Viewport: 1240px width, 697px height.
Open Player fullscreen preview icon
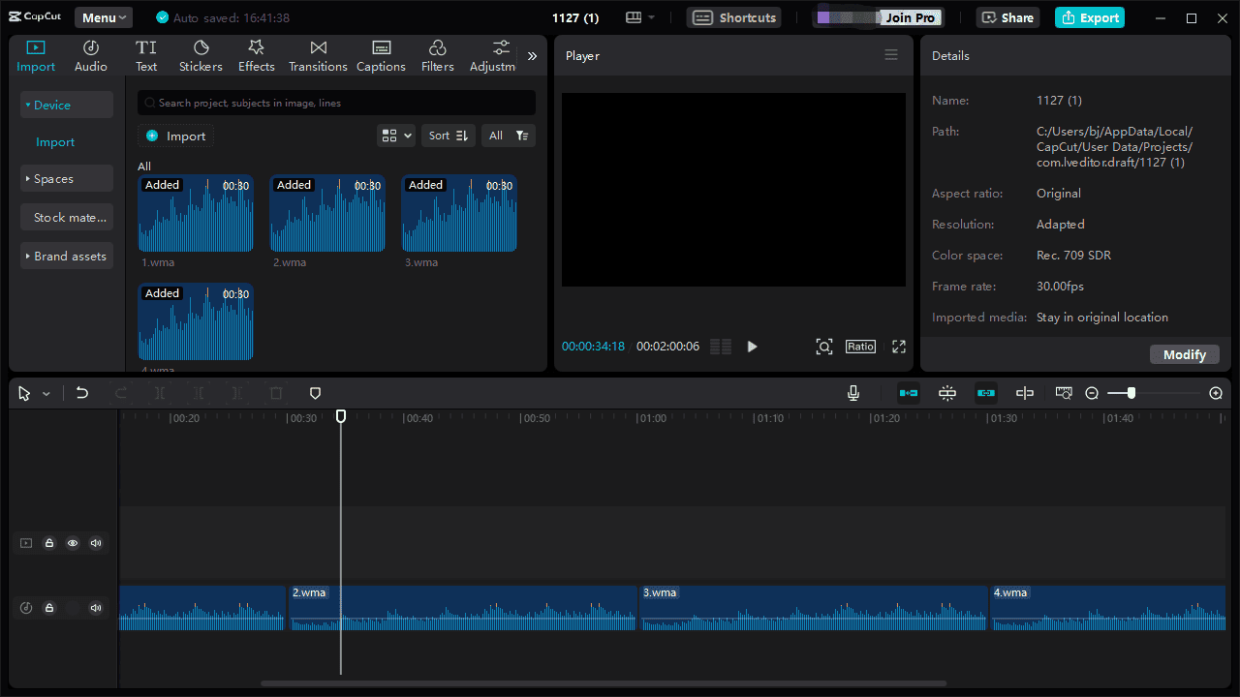897,346
